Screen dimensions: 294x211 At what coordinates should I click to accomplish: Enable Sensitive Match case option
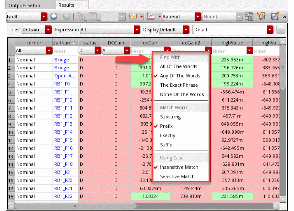177,176
